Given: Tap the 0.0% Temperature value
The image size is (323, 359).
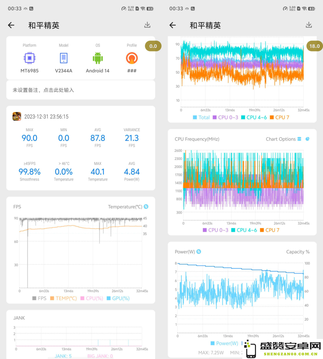Looking at the screenshot, I should [64, 172].
